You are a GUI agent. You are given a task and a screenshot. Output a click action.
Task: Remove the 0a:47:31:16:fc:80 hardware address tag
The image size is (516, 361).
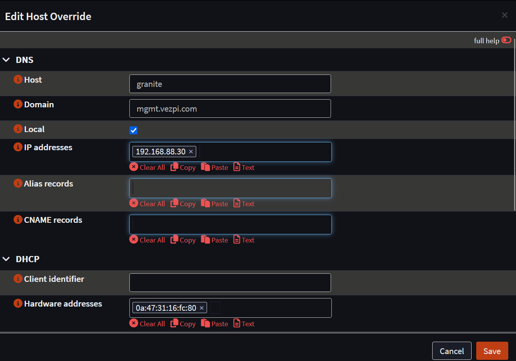click(x=202, y=308)
